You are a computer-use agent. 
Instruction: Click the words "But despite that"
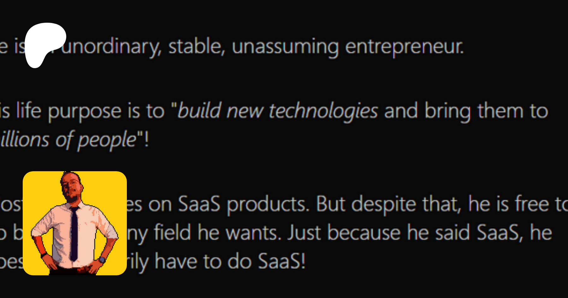coord(388,204)
